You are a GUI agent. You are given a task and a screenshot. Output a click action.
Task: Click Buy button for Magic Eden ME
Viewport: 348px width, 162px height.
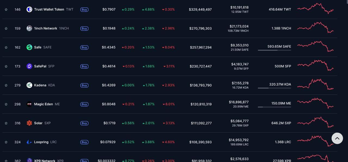point(84,104)
